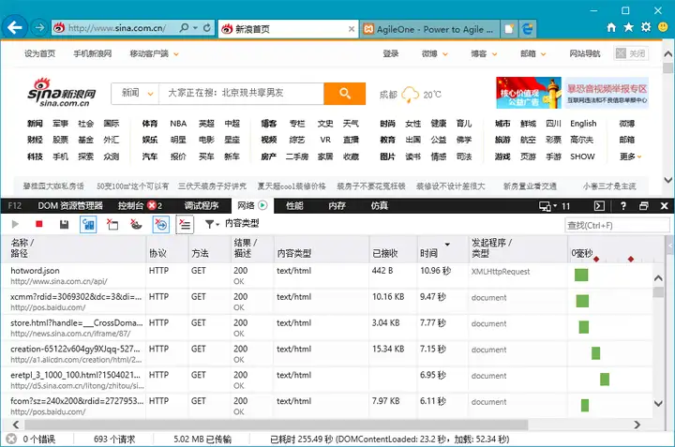The width and height of the screenshot is (675, 447).
Task: Click the search magnifier in address bar
Action: coord(184,28)
